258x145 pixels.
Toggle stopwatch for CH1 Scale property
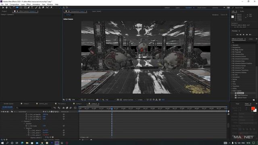pos(26,126)
